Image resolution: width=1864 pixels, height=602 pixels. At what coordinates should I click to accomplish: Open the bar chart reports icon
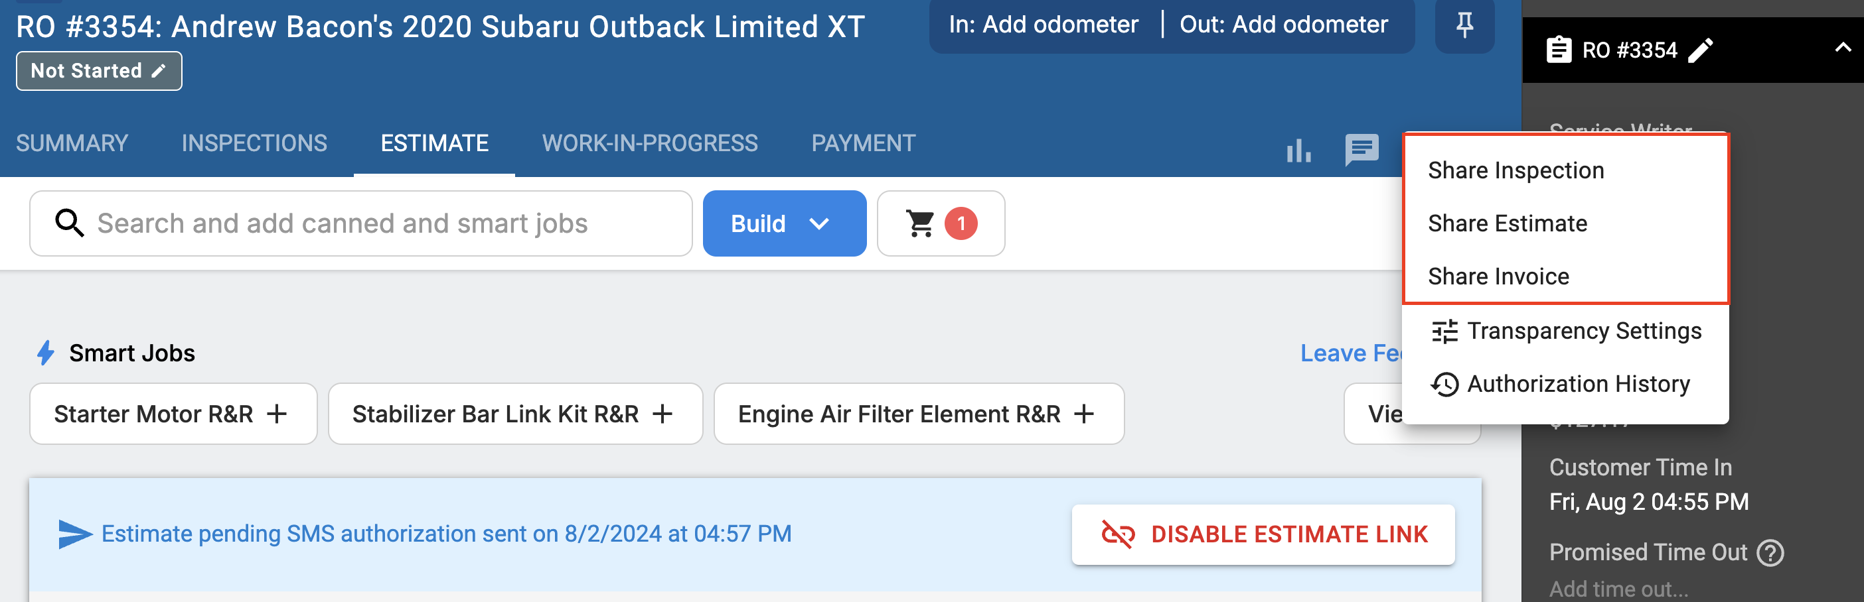click(x=1299, y=150)
